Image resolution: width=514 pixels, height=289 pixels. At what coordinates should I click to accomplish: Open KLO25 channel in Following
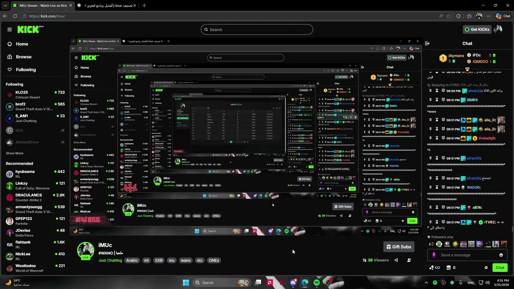pos(35,95)
